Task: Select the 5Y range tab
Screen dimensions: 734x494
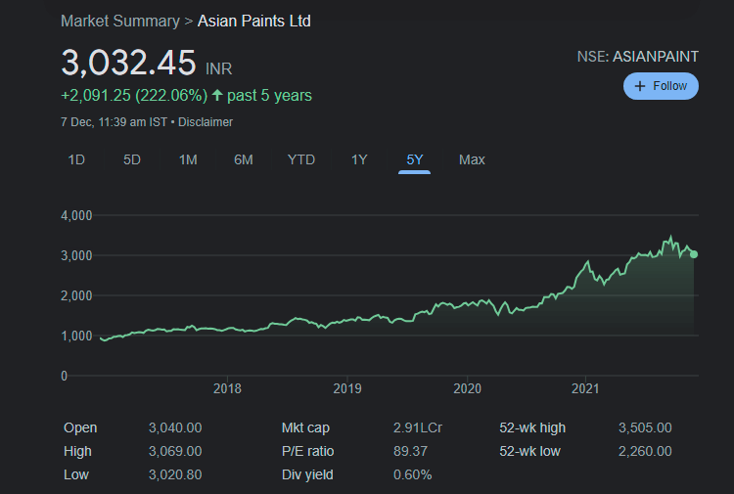Action: pyautogui.click(x=415, y=160)
